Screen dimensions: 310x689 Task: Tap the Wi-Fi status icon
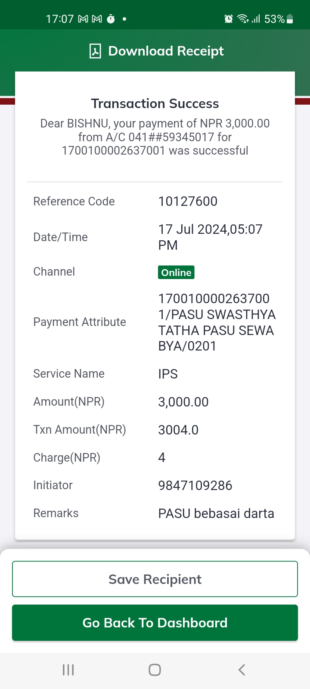tap(243, 19)
